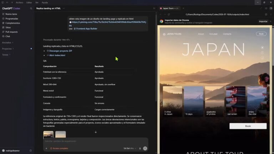This screenshot has width=274, height=154.
Task: Click Contacts in the Japan page nav
Action: coord(227,34)
